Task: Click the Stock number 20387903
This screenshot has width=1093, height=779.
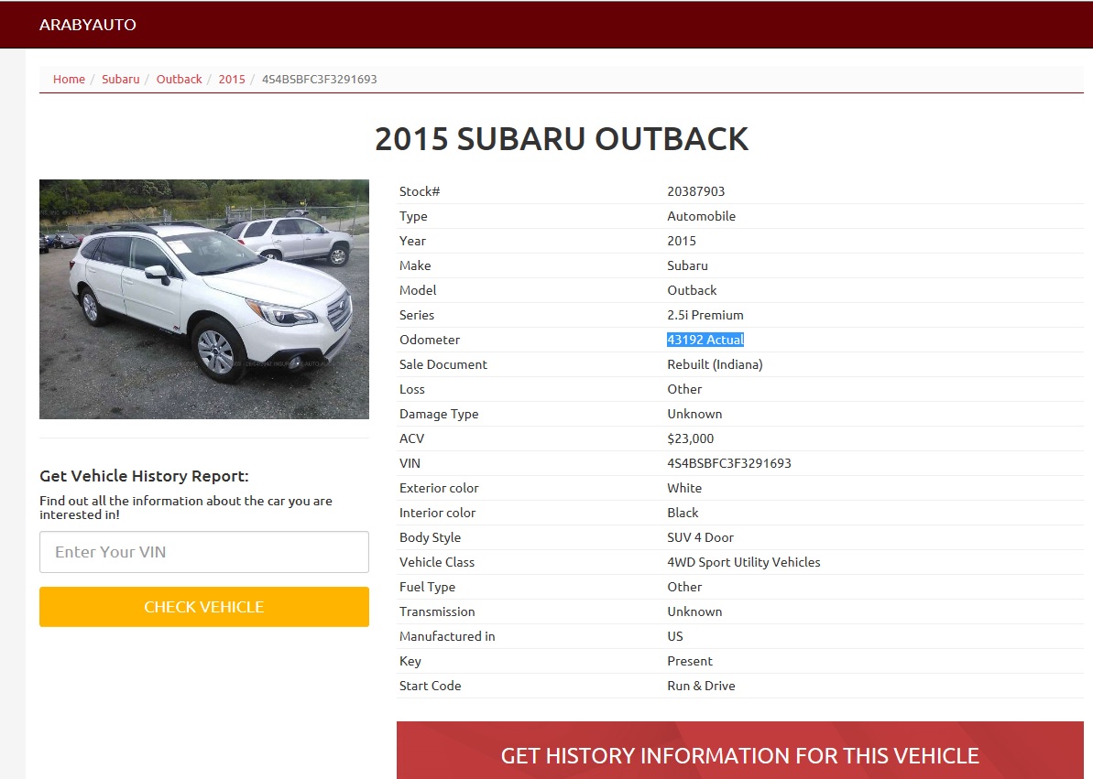Action: click(695, 191)
